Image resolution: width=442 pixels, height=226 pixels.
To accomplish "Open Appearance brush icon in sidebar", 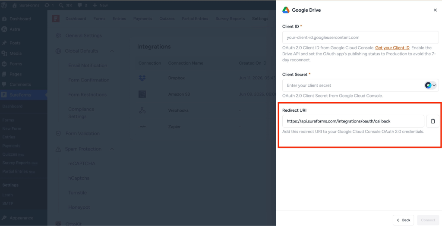I will tap(4, 218).
